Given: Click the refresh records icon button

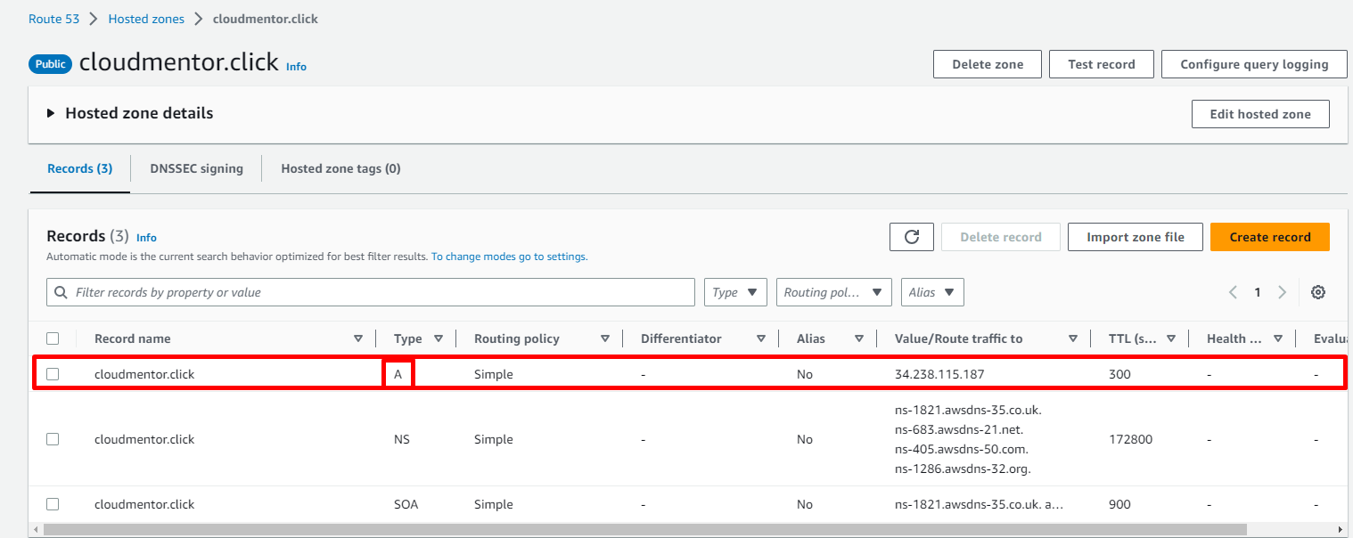Looking at the screenshot, I should coord(911,237).
